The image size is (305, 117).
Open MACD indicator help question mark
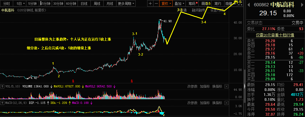[2, 103]
